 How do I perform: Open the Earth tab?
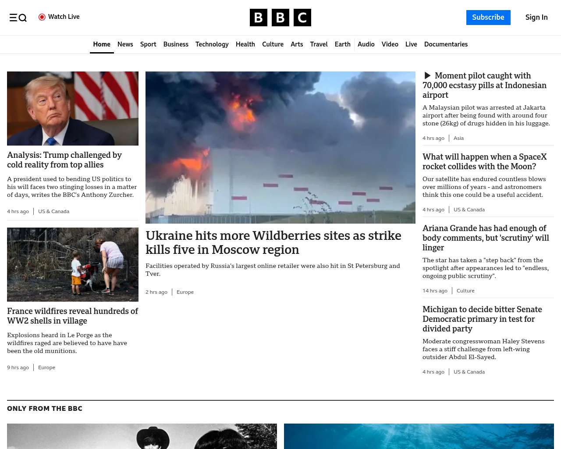tap(342, 44)
